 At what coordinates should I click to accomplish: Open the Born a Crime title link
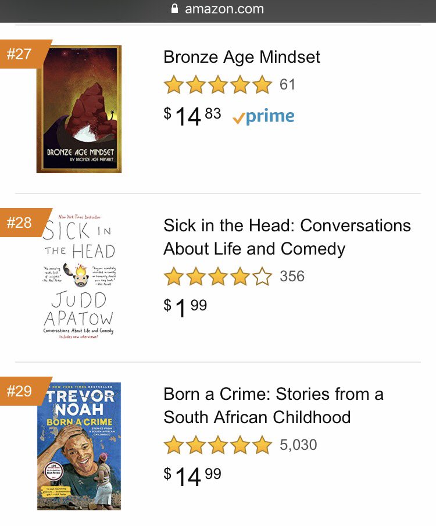(x=273, y=406)
